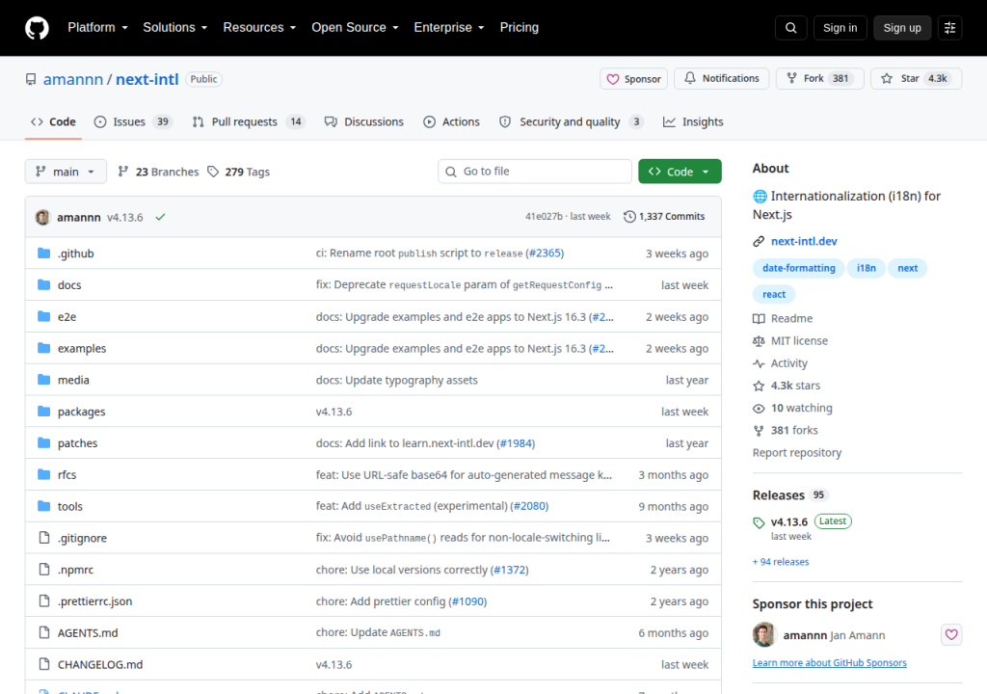The width and height of the screenshot is (987, 694).
Task: Open the Readme link in About
Action: pyautogui.click(x=783, y=319)
